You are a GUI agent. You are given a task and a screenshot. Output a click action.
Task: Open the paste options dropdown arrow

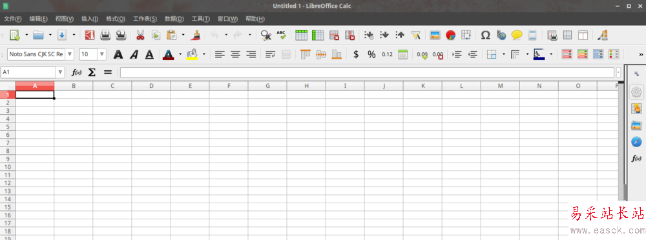(183, 35)
